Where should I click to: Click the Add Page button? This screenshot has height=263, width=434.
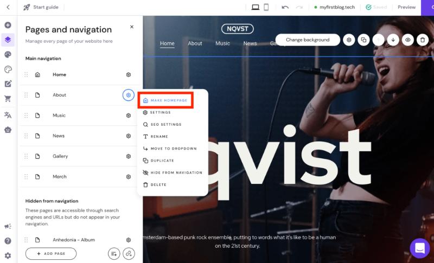point(51,254)
